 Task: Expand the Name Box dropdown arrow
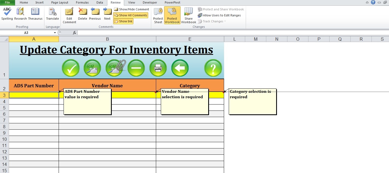click(55, 33)
